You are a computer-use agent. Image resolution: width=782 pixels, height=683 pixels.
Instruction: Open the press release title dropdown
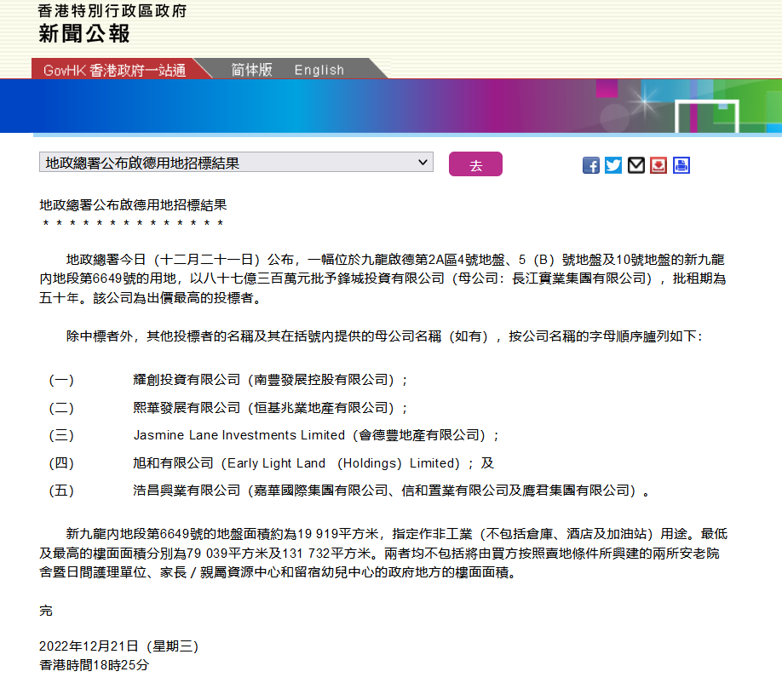[x=236, y=163]
